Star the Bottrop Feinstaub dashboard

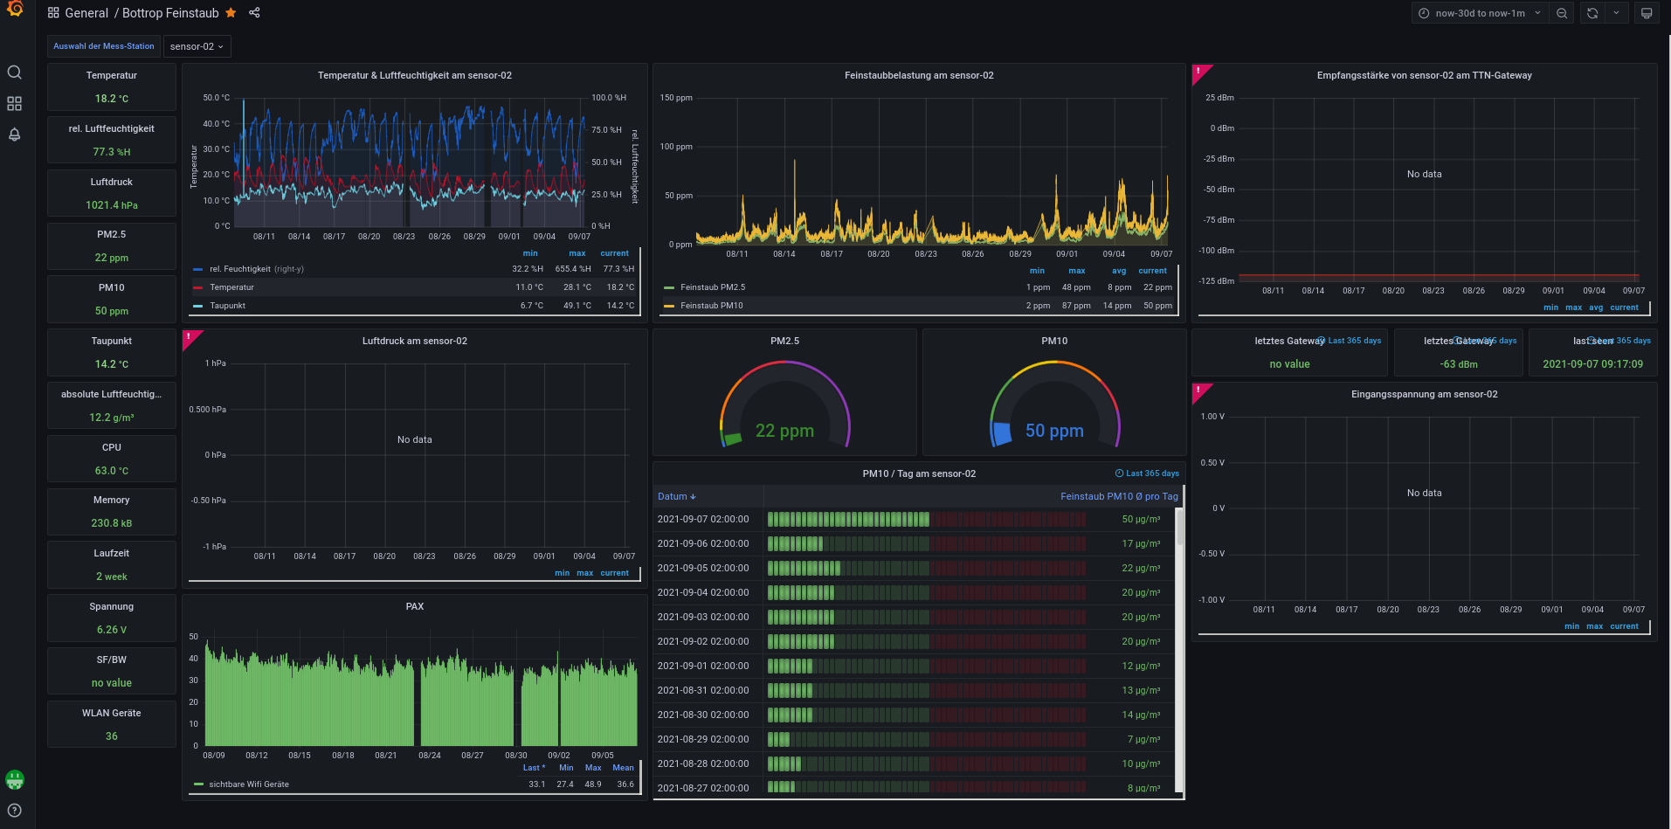tap(231, 13)
